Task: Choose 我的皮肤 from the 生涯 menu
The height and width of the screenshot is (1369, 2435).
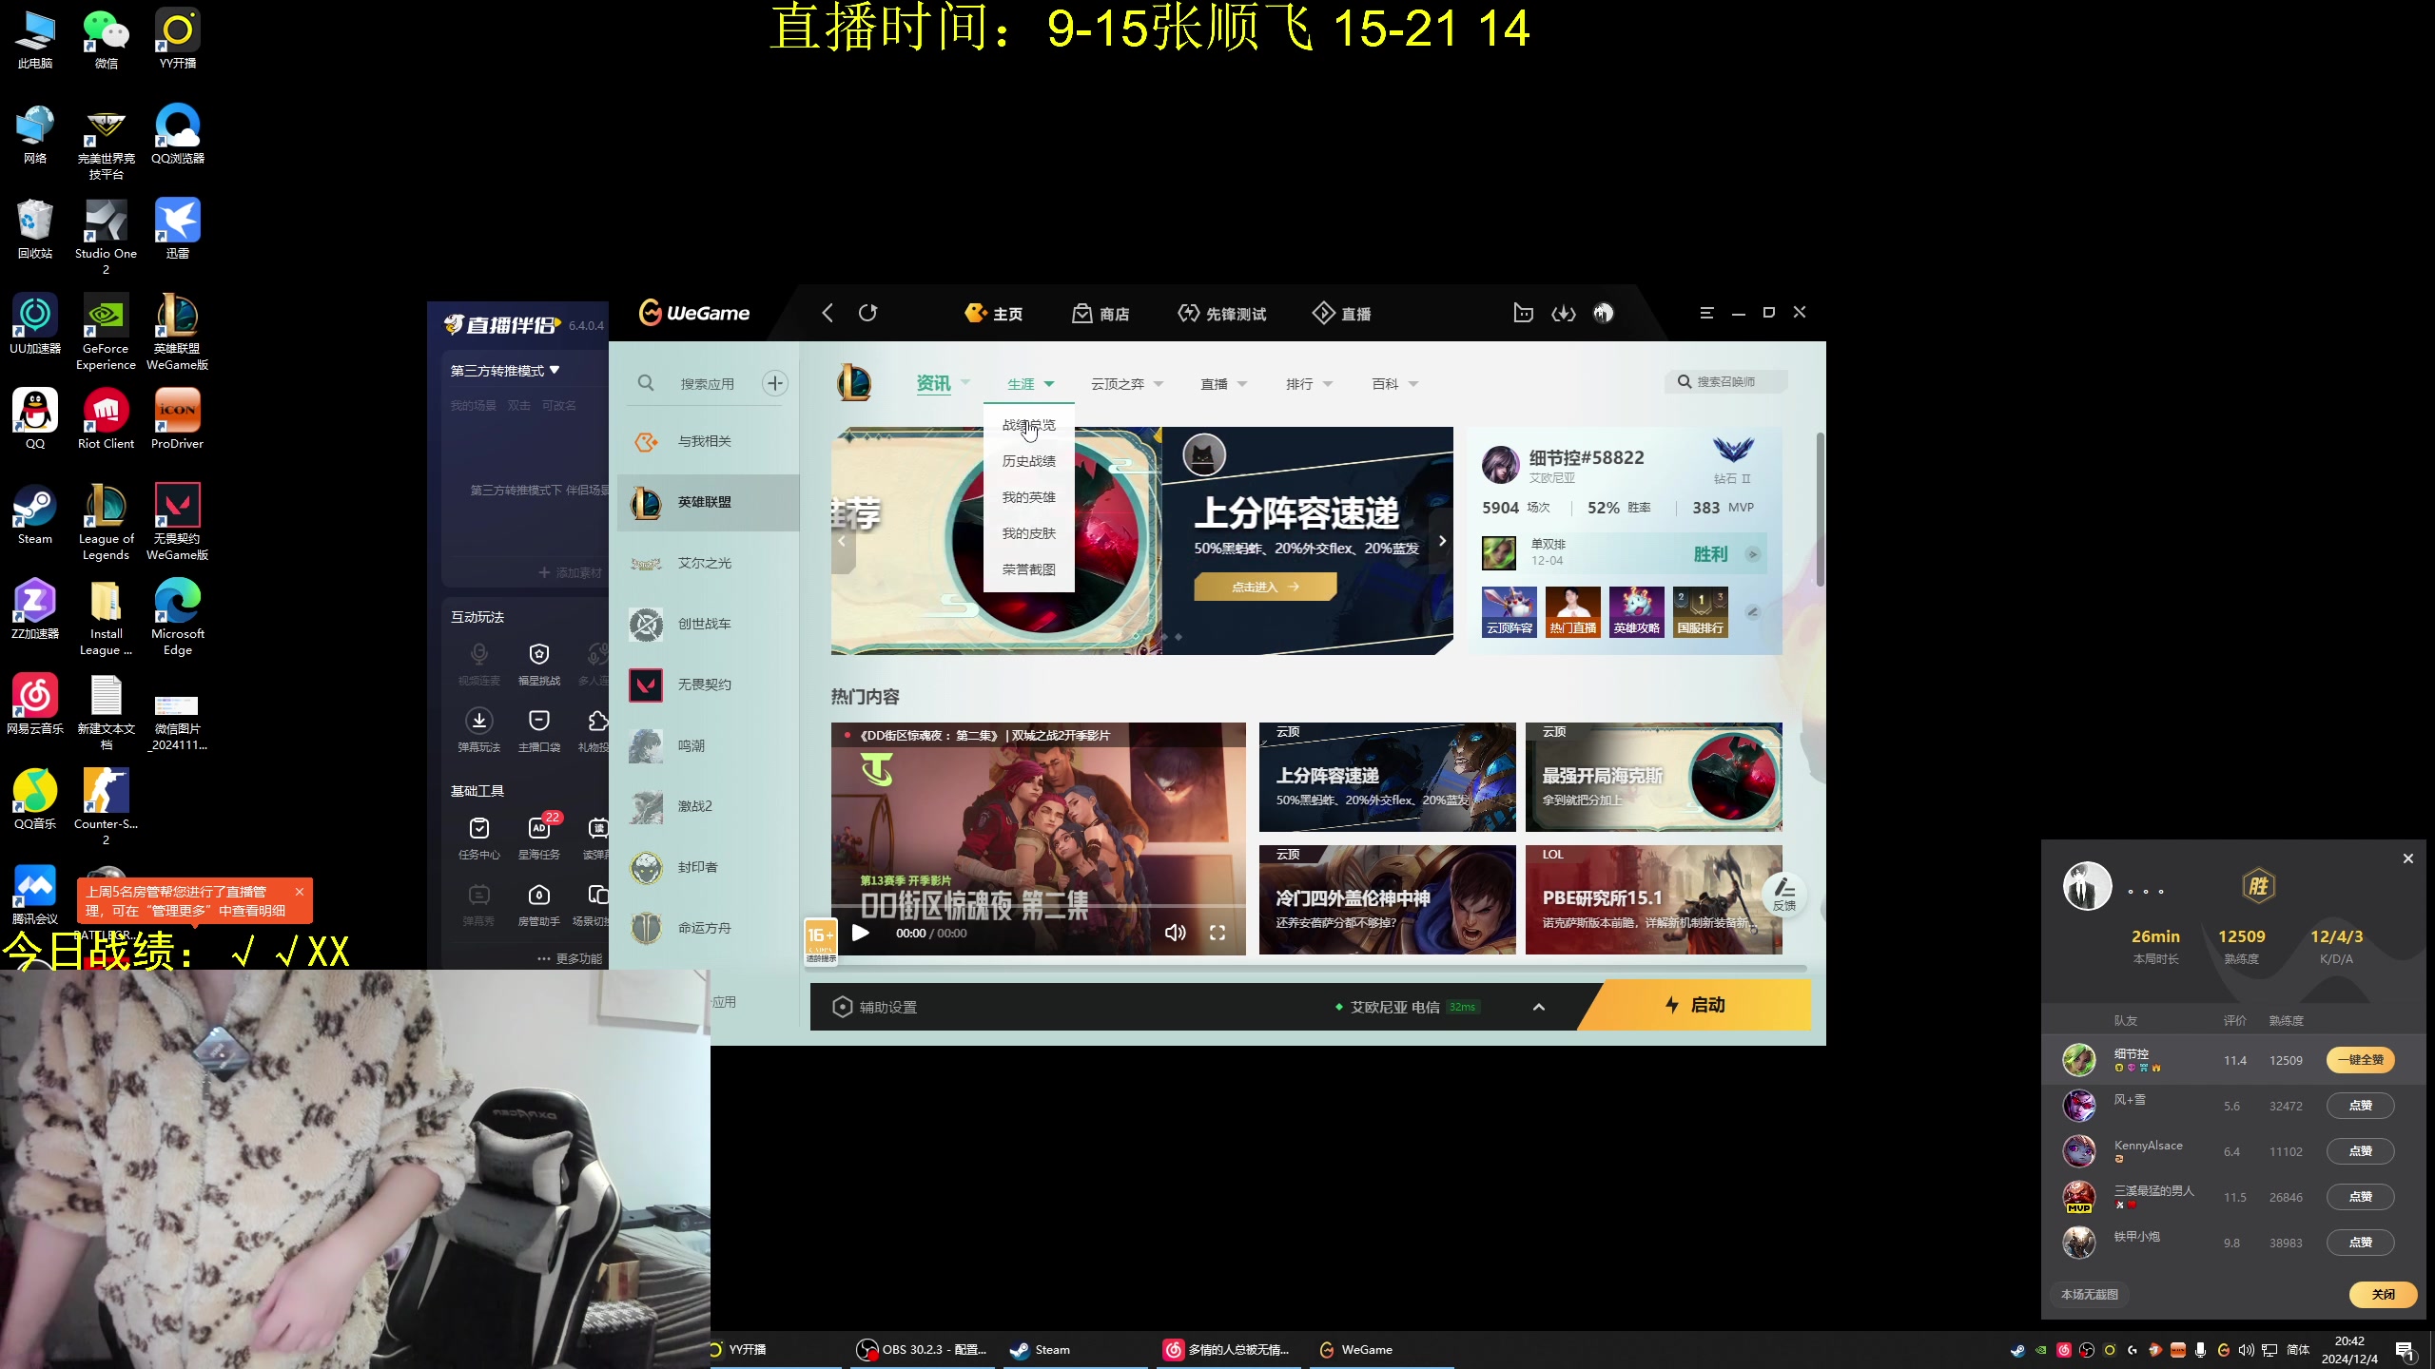Action: pos(1029,533)
